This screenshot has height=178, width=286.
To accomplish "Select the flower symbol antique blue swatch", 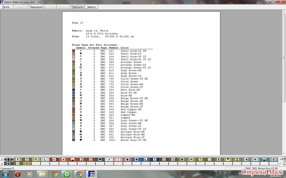I will [x=9, y=163].
